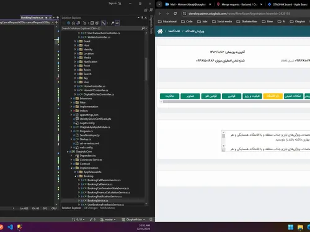Toggle Track Active Item button in Solution Explorer
The image size is (310, 232).
pyautogui.click(x=104, y=23)
